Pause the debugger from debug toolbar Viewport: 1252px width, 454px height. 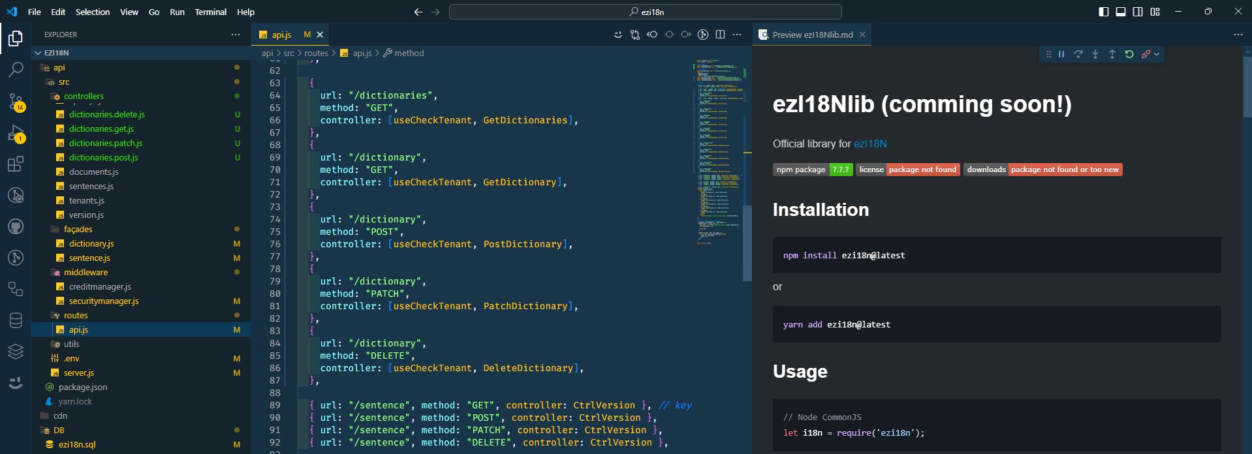(1061, 54)
